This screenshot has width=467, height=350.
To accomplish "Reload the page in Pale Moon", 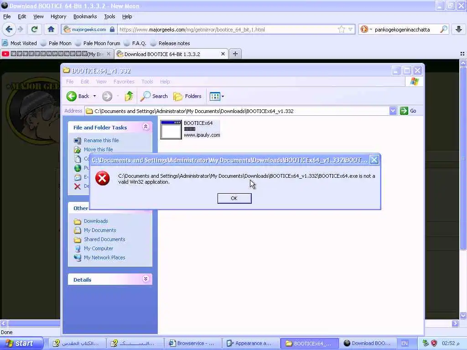I will [34, 29].
